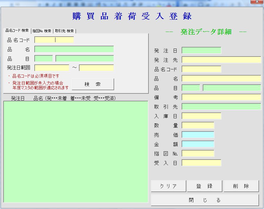
Task: Focus the 品名コード field in search panel
Action: tap(54, 40)
